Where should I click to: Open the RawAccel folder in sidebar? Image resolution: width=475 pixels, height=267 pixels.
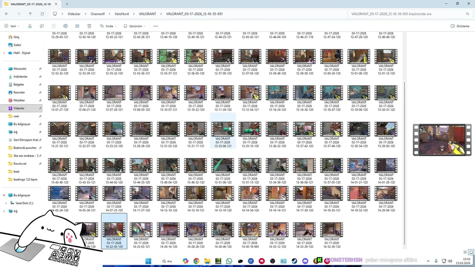(x=19, y=164)
